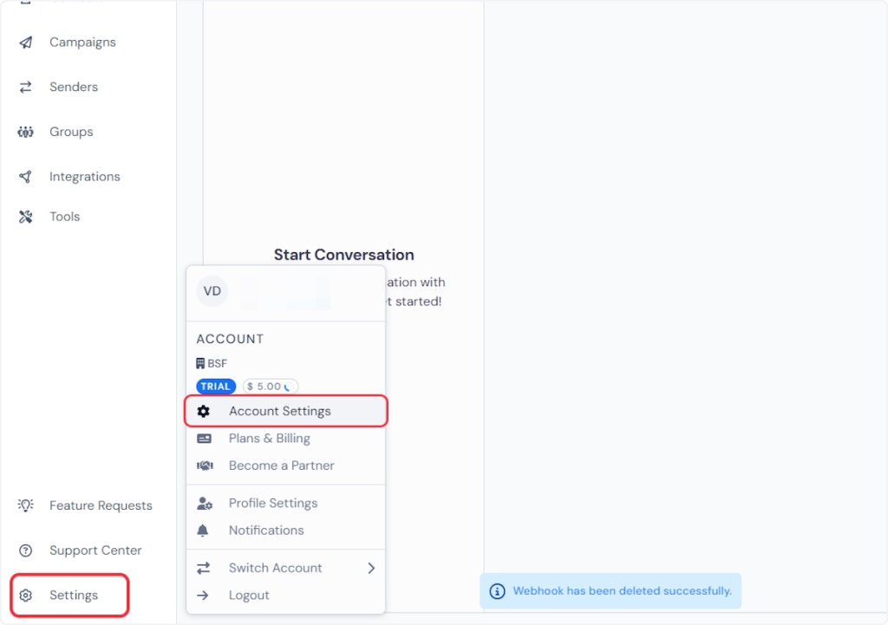The image size is (888, 625).
Task: Click the Feature Requests lightbulb icon
Action: point(26,505)
